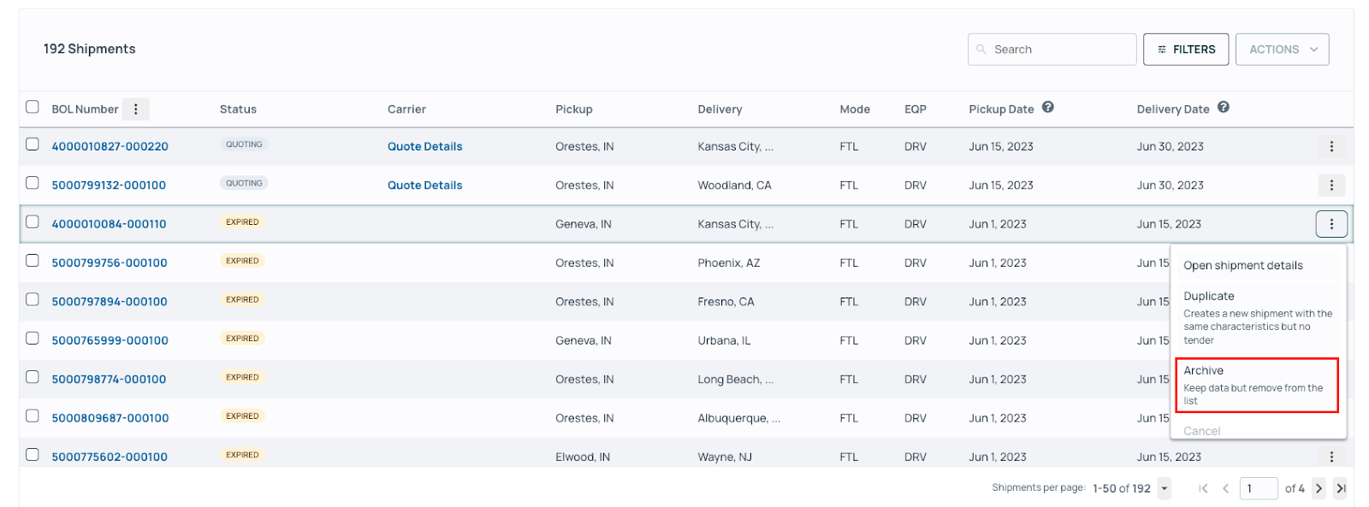Screen dimensions: 1369x507
Task: Jump to last page of shipments
Action: click(x=1340, y=488)
